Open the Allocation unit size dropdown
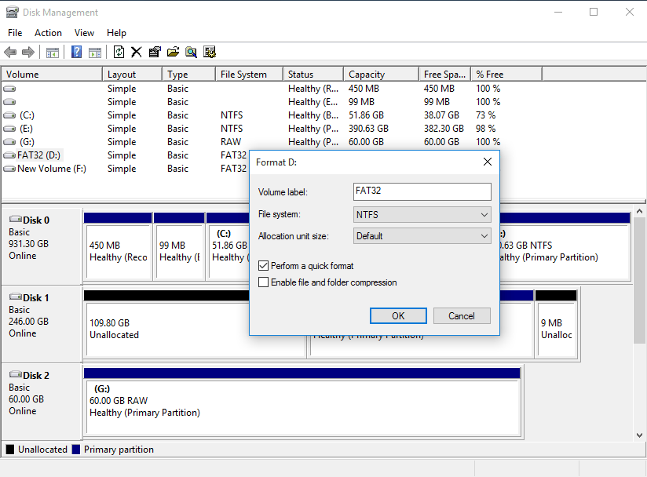The image size is (647, 477). (422, 236)
